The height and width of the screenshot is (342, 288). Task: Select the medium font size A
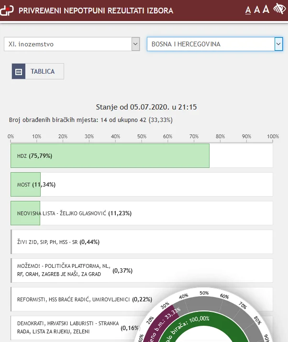[x=257, y=10]
